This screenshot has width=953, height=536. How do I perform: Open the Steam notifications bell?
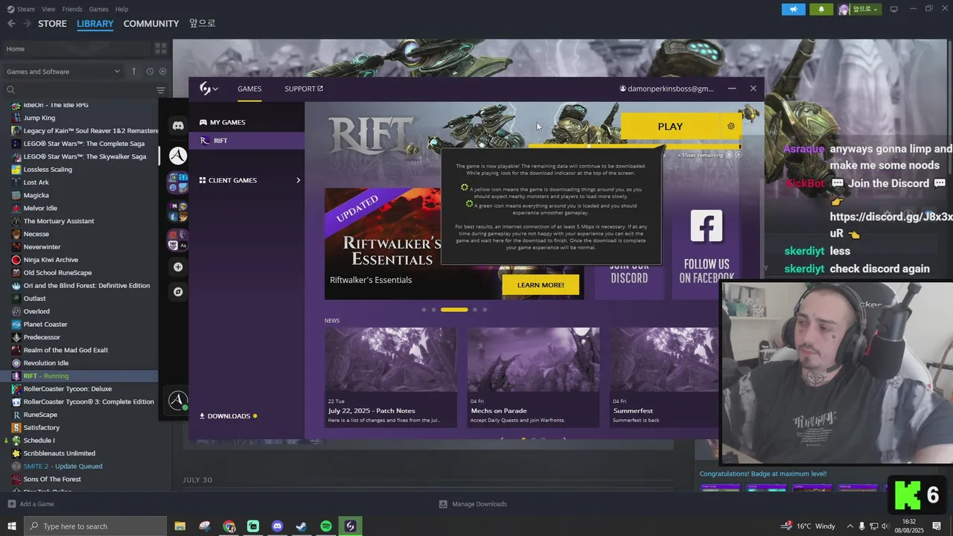click(x=821, y=9)
